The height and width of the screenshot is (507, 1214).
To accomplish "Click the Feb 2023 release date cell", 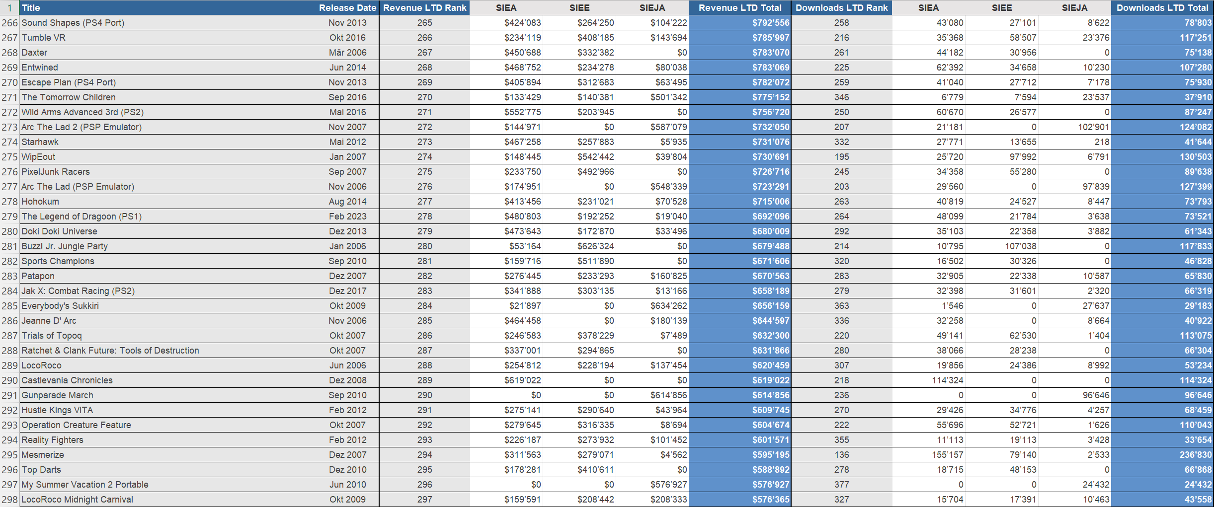I will (347, 217).
